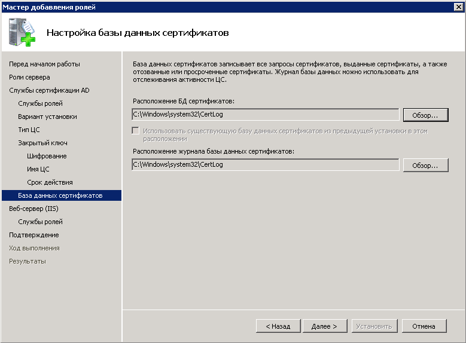
Task: Select Тип ЦС step
Action: [29, 130]
